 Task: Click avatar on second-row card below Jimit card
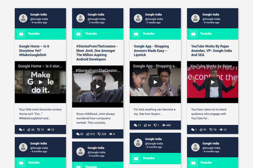click(81, 152)
